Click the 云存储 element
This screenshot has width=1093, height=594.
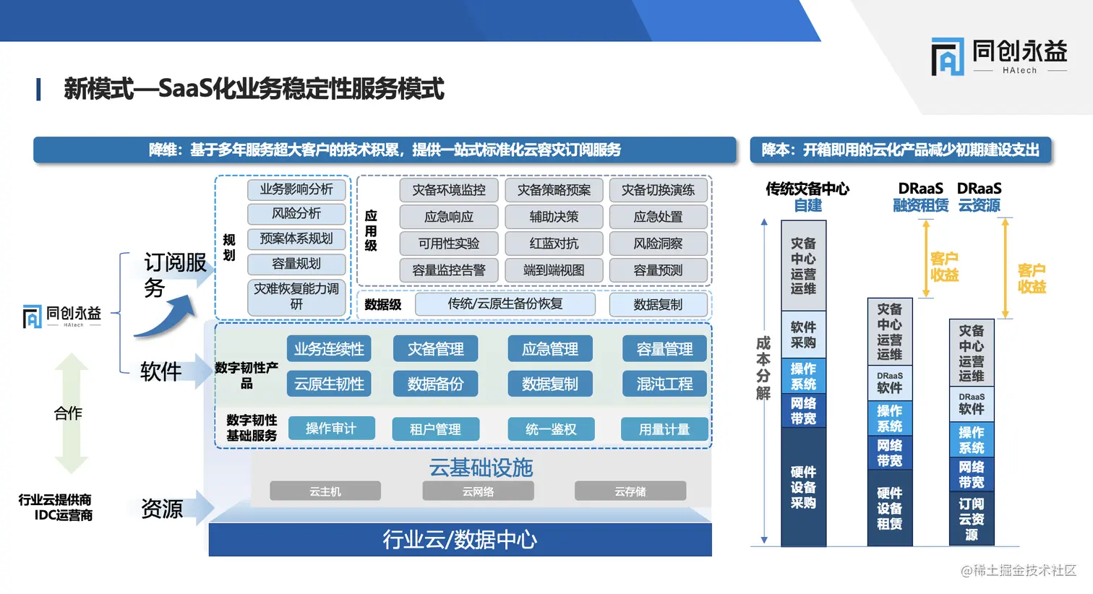coord(630,491)
